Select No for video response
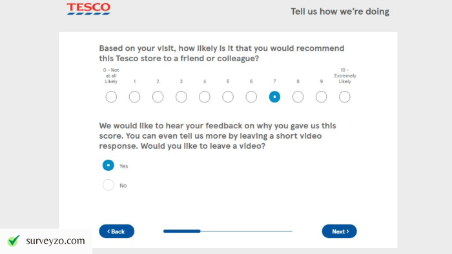The image size is (452, 254). (108, 185)
